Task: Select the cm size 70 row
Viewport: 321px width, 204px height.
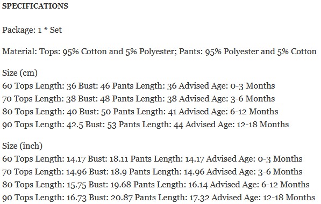Action: [x=138, y=99]
